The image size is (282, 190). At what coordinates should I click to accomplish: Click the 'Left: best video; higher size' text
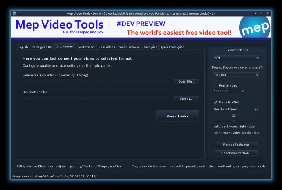click(x=234, y=126)
